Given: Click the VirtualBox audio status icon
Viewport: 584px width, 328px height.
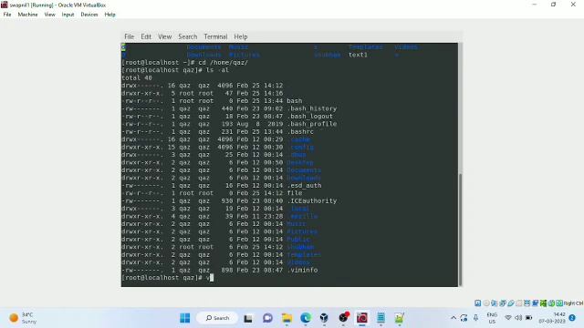Looking at the screenshot, I should pos(495,303).
